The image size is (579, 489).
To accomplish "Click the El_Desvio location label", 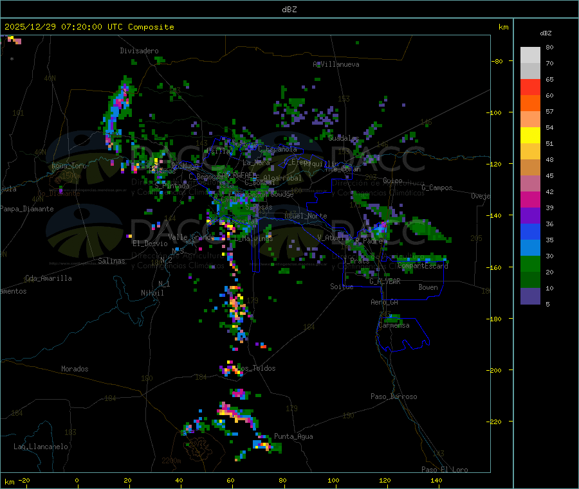I will [150, 244].
